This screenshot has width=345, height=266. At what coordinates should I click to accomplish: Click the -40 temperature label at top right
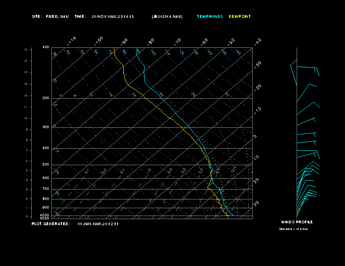tap(257, 42)
